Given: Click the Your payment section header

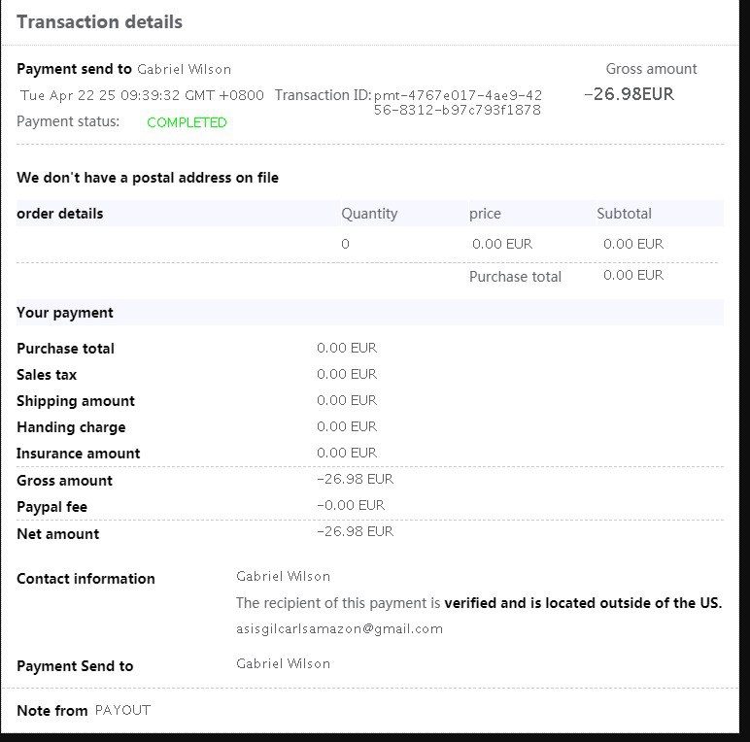Looking at the screenshot, I should click(65, 313).
